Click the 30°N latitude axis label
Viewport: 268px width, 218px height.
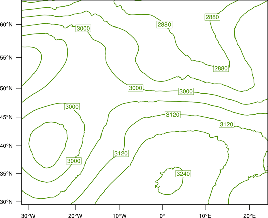click(x=6, y=202)
